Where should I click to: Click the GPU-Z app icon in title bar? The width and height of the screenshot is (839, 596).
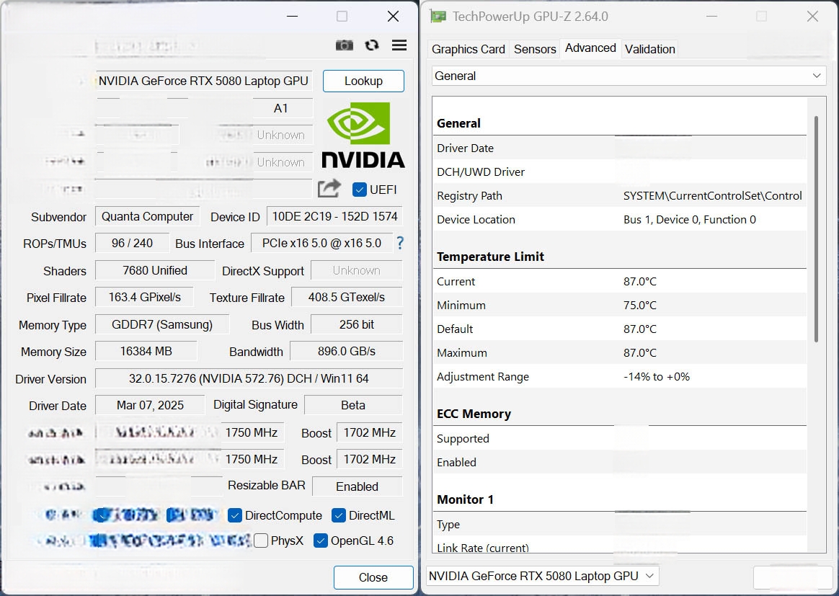click(x=438, y=17)
